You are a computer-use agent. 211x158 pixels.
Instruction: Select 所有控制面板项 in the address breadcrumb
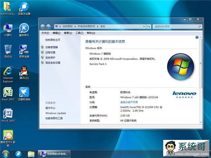click(86, 26)
